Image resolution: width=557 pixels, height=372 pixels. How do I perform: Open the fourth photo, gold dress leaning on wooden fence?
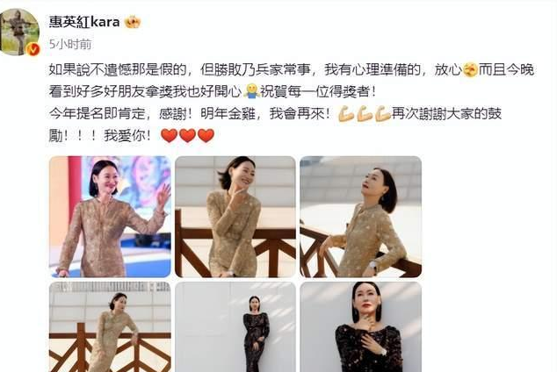110,326
